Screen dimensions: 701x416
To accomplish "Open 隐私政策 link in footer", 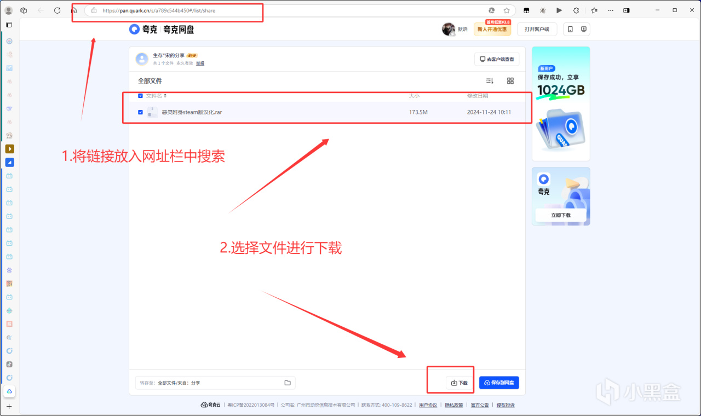I will pyautogui.click(x=454, y=405).
